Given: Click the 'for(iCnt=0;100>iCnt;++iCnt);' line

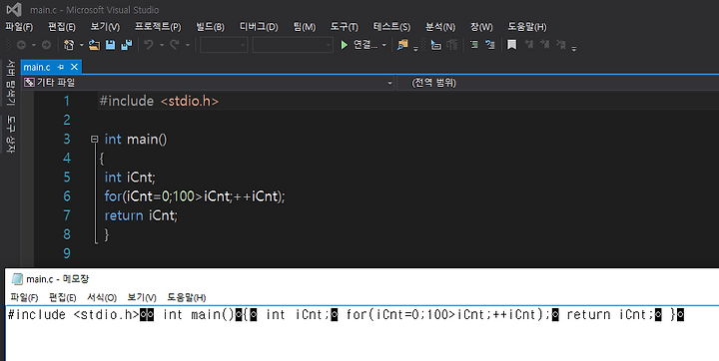Looking at the screenshot, I should [x=195, y=196].
